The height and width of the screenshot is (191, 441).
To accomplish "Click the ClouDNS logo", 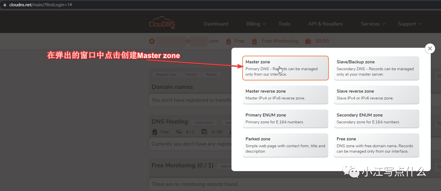I will tap(162, 23).
